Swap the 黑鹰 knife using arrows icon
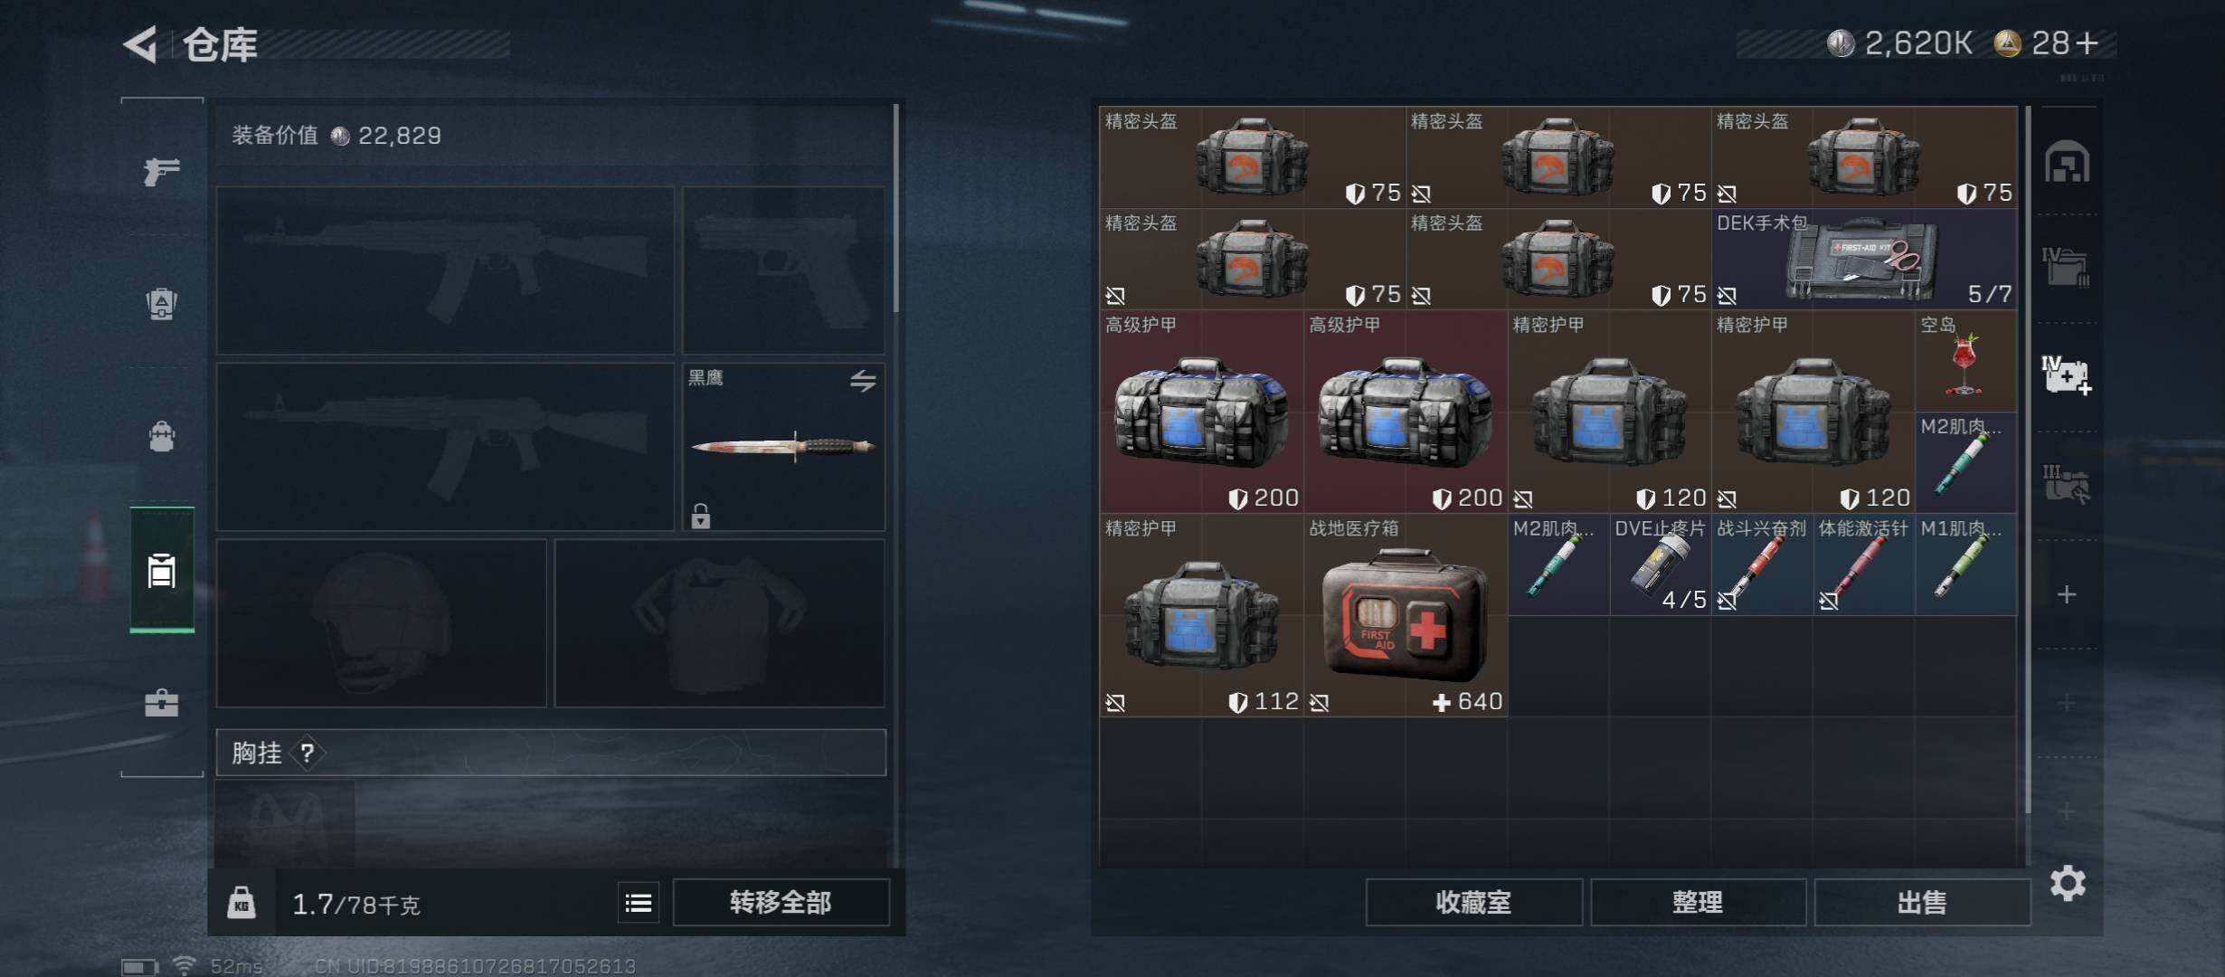Image resolution: width=2225 pixels, height=977 pixels. point(863,381)
